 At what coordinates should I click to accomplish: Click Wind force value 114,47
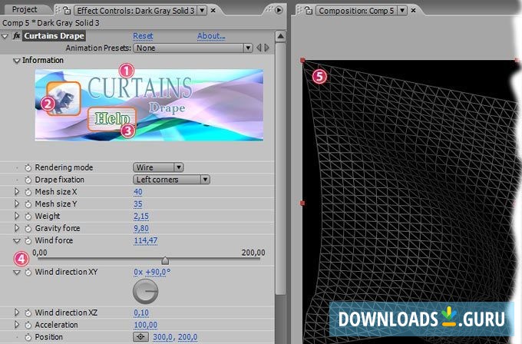click(x=146, y=240)
